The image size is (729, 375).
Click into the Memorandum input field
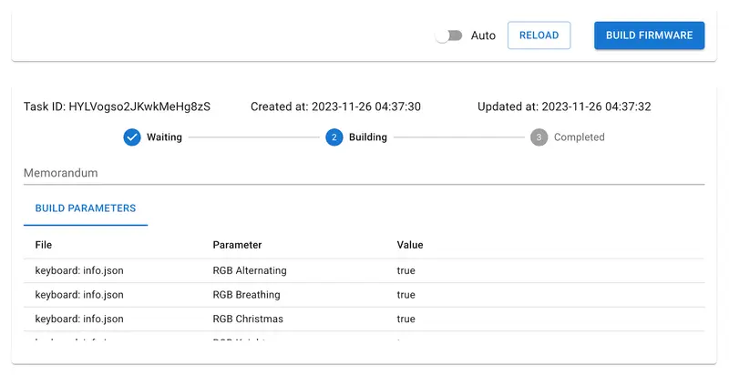(x=364, y=172)
